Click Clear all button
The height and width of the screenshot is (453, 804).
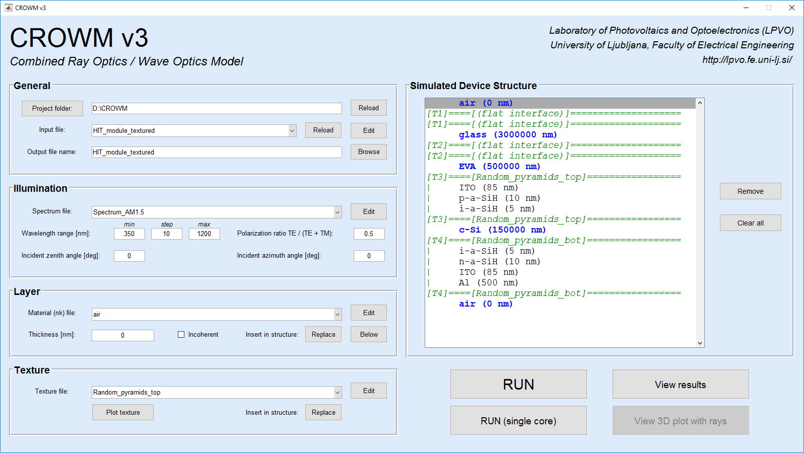coord(750,223)
